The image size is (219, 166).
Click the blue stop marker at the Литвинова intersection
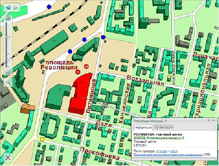(x=103, y=37)
